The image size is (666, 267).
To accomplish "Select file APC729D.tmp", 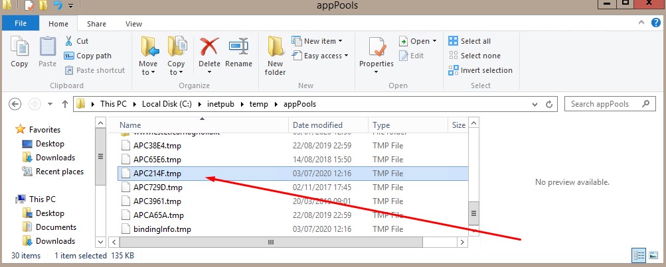I will [293, 187].
